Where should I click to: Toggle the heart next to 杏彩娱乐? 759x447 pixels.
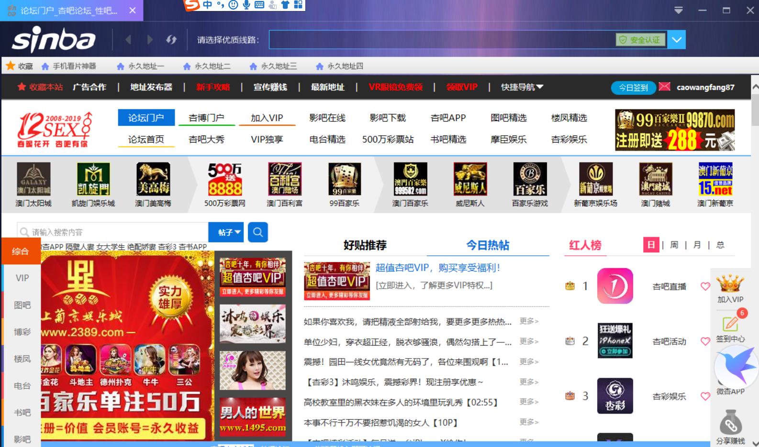[705, 396]
